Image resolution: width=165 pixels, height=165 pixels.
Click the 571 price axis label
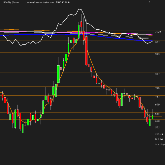tap(157, 127)
